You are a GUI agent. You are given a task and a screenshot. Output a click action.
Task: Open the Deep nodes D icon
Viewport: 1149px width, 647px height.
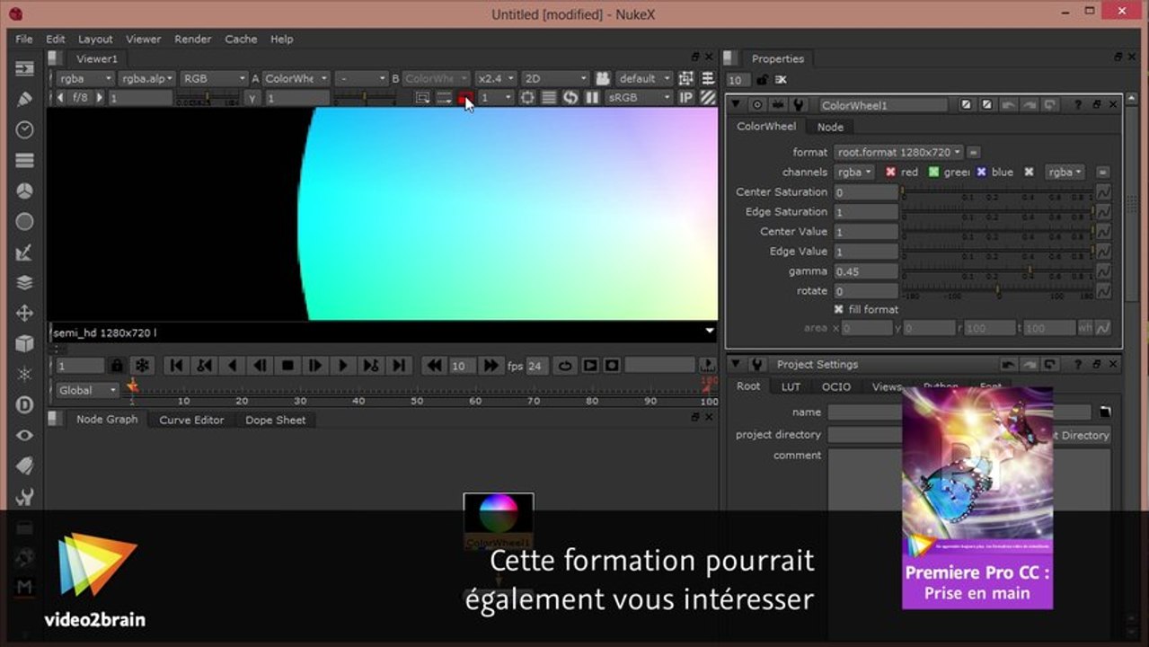tap(24, 404)
